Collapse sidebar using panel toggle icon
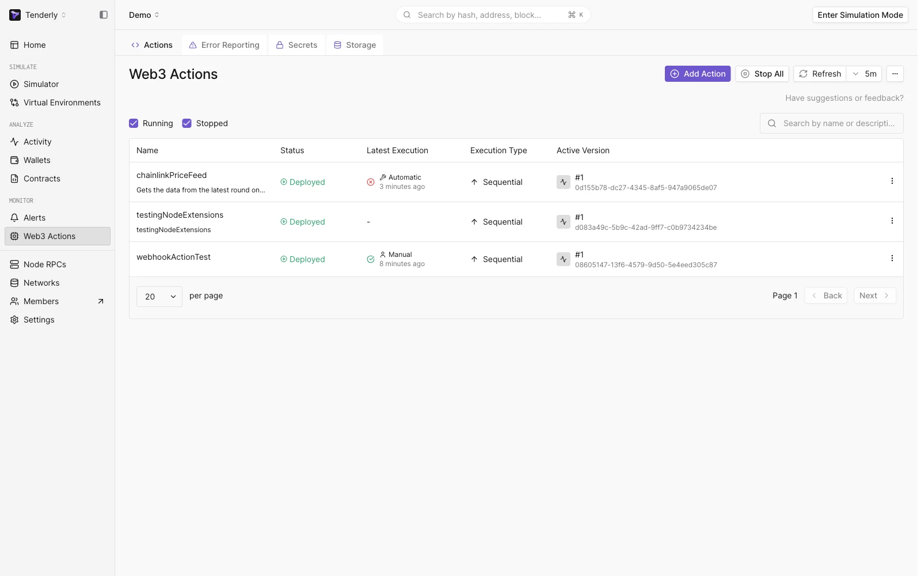Viewport: 921px width, 576px height. point(104,15)
